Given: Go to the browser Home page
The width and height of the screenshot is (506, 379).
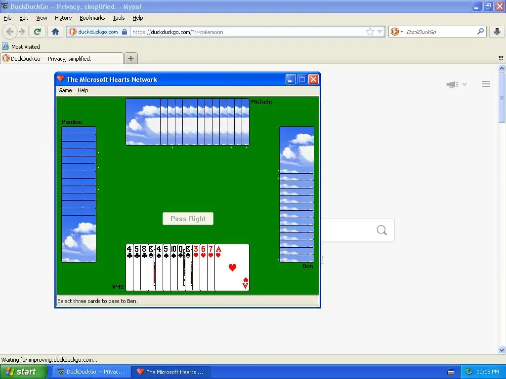Looking at the screenshot, I should point(55,32).
